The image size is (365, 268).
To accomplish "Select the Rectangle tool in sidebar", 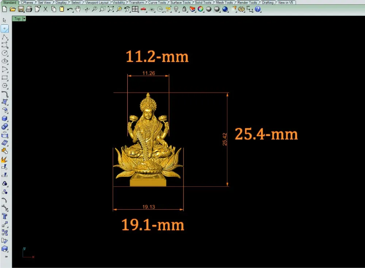I will click(5, 77).
